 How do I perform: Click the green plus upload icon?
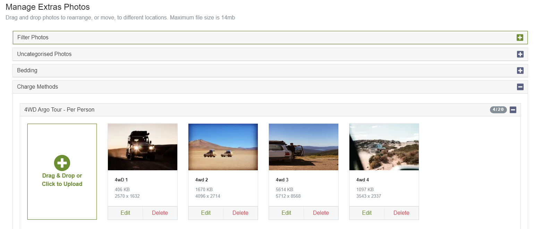point(62,163)
